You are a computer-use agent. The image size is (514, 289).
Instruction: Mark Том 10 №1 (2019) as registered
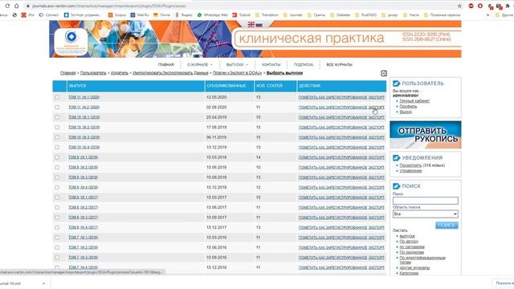click(x=332, y=117)
